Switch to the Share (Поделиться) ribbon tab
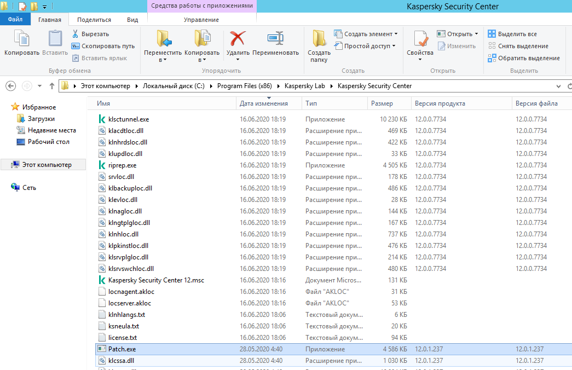This screenshot has width=572, height=370. click(x=94, y=20)
